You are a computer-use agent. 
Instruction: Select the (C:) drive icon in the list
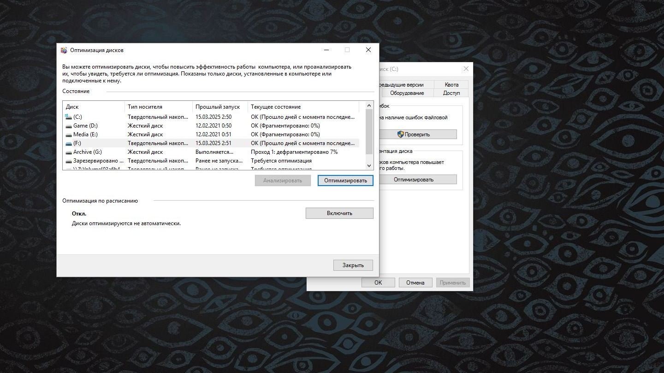click(69, 117)
